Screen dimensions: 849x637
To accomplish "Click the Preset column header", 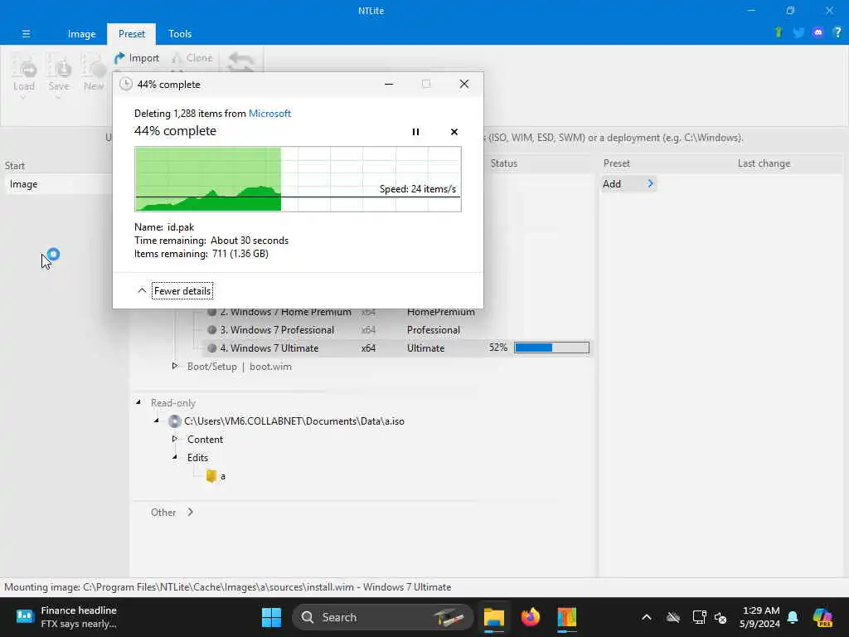I will [x=616, y=163].
